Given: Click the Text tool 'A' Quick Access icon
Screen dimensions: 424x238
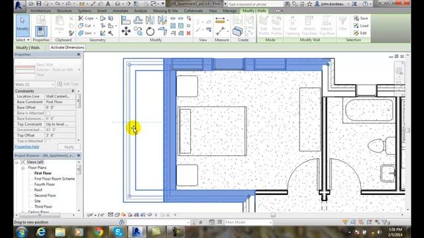Looking at the screenshot, I should point(108,4).
